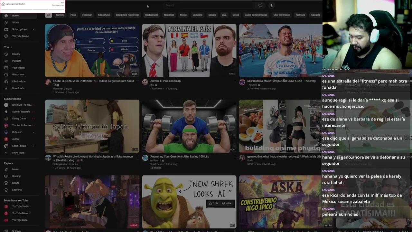The image size is (412, 232).
Task: Play the Salary Woman in Japan thumbnail
Action: [x=92, y=126]
